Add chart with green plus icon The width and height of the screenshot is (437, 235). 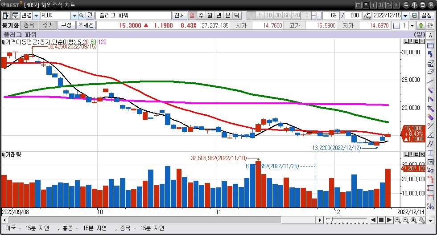click(x=421, y=25)
